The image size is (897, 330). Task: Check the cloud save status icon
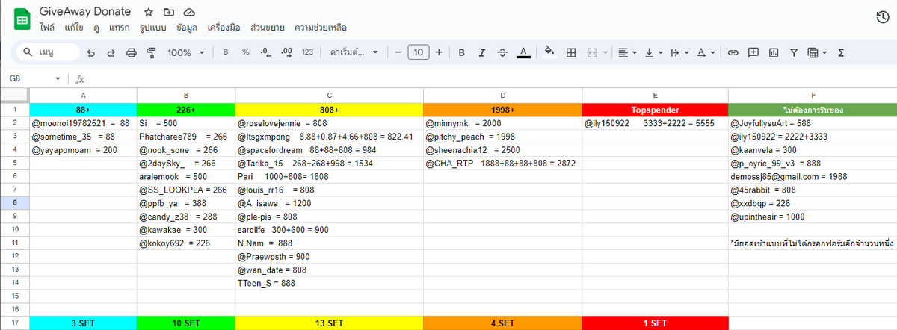click(189, 13)
